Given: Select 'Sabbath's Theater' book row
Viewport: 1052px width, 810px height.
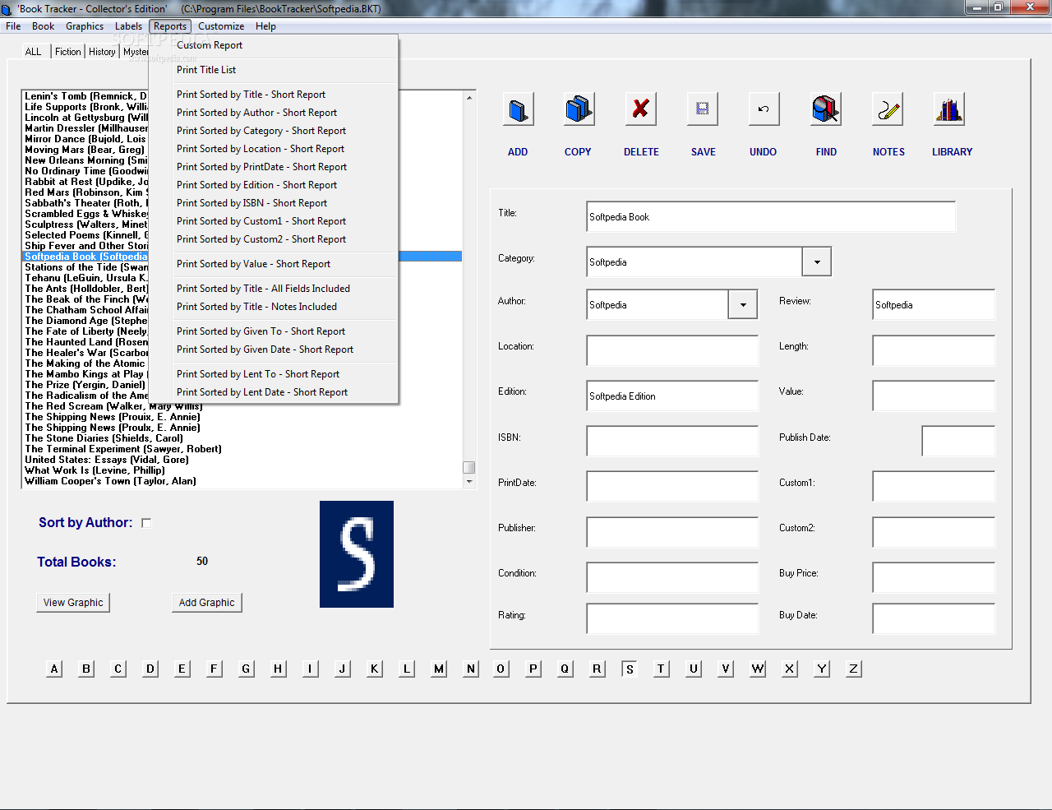Looking at the screenshot, I should click(x=85, y=203).
